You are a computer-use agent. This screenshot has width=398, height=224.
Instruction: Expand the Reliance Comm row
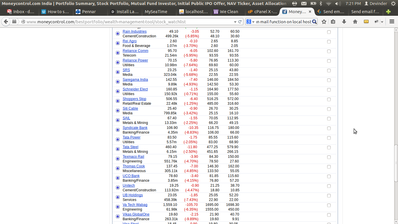(118, 53)
